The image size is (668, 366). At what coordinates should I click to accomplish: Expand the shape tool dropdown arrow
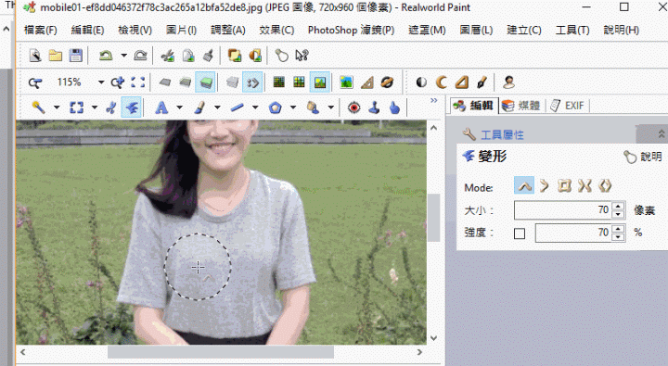point(293,107)
